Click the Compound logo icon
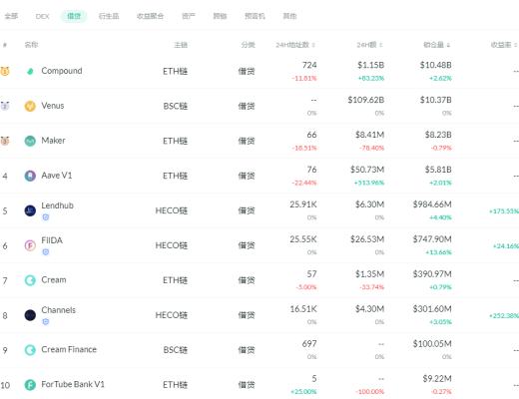 pyautogui.click(x=30, y=71)
